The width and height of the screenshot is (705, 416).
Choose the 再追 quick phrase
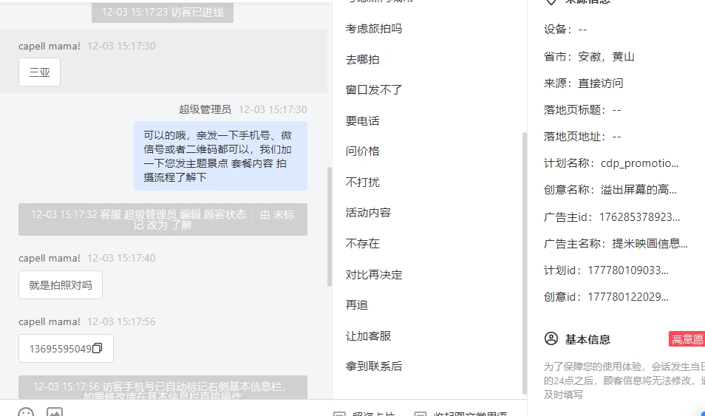coord(357,305)
